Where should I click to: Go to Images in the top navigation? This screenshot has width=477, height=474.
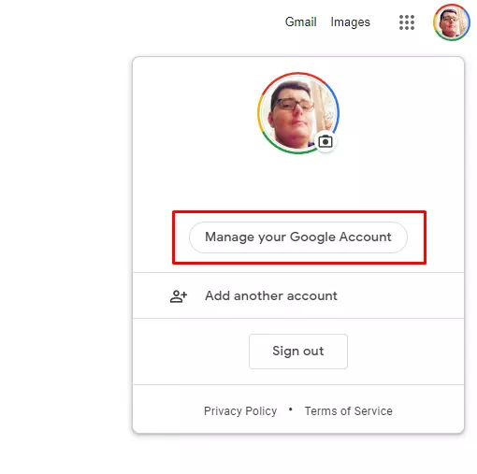350,22
